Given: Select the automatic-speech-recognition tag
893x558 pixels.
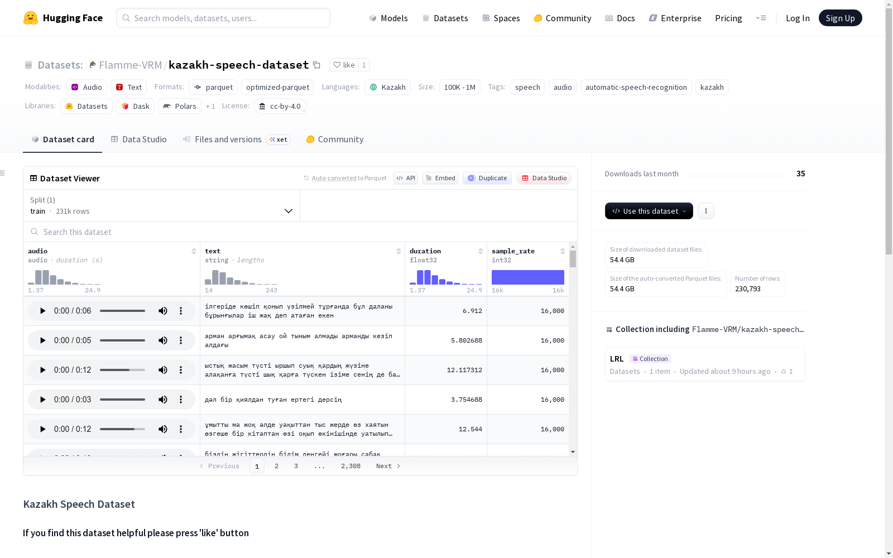Looking at the screenshot, I should [636, 87].
